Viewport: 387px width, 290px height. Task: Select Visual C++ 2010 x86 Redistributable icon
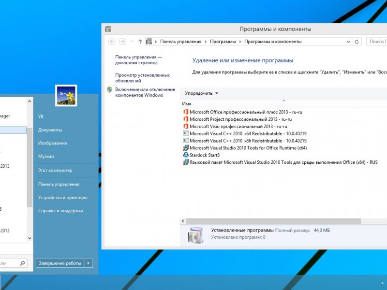186,141
